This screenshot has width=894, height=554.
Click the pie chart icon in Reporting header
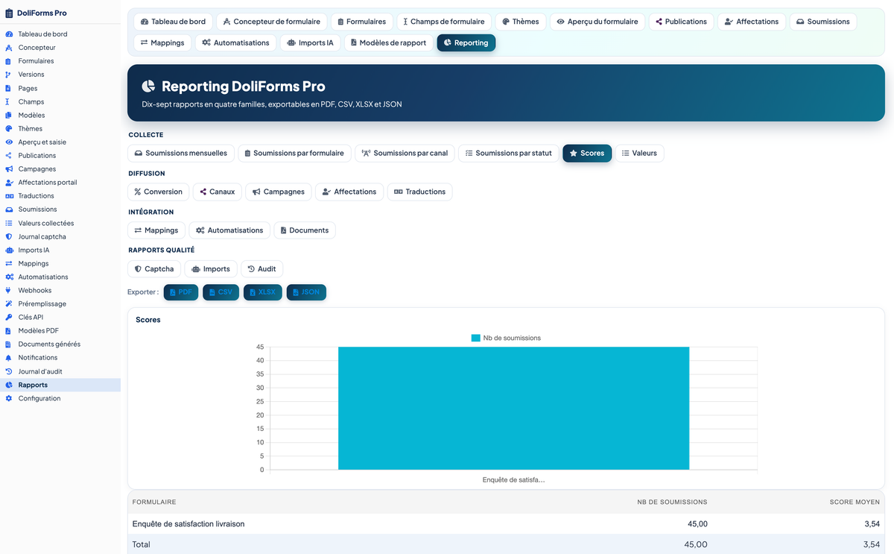[148, 86]
